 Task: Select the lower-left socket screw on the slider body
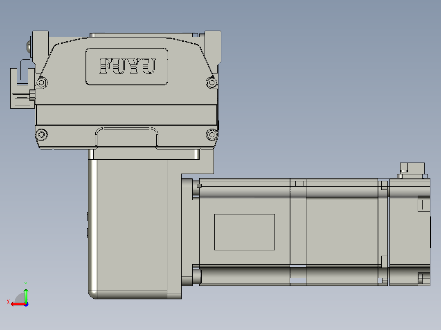41,134
